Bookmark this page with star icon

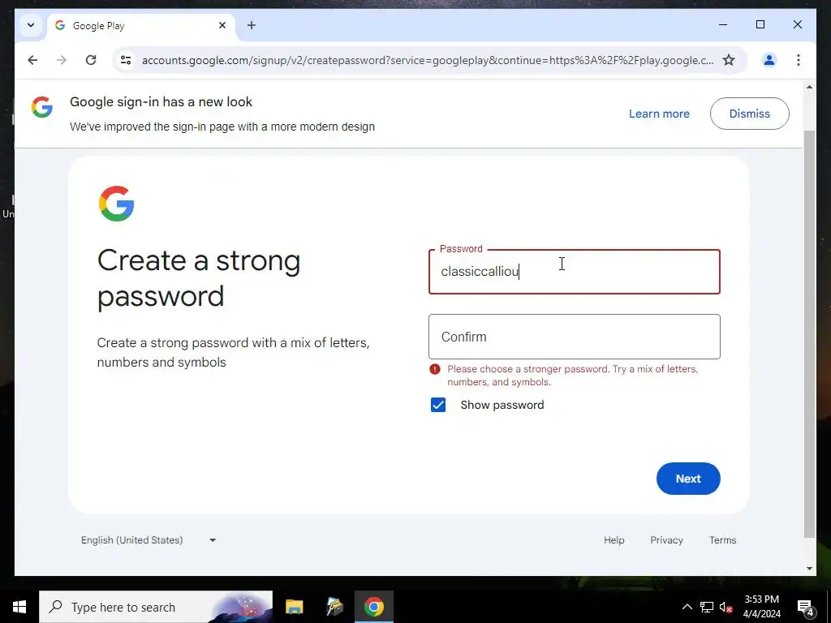click(729, 60)
